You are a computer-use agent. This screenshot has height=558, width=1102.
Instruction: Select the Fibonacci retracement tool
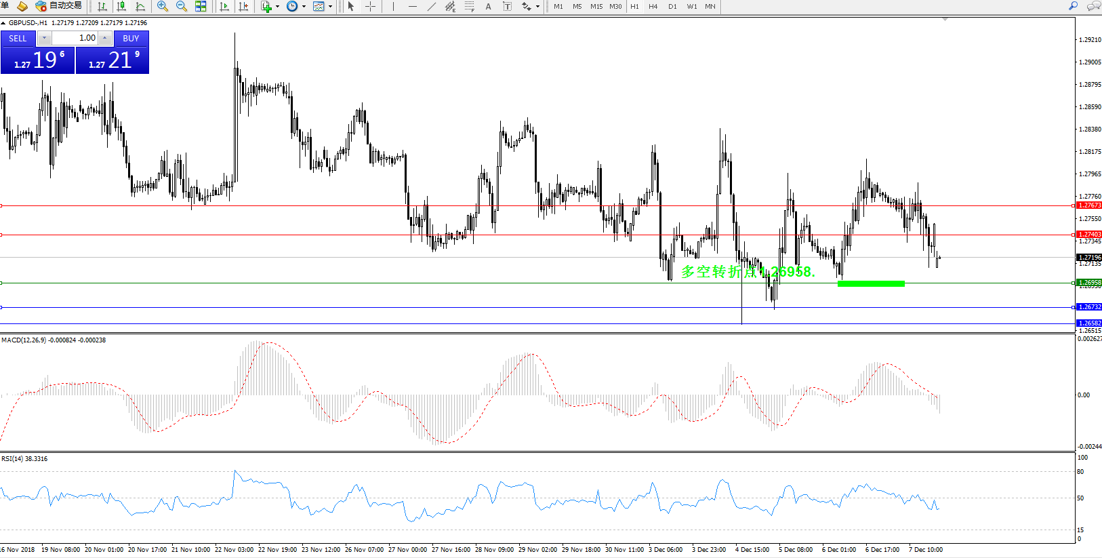click(470, 6)
